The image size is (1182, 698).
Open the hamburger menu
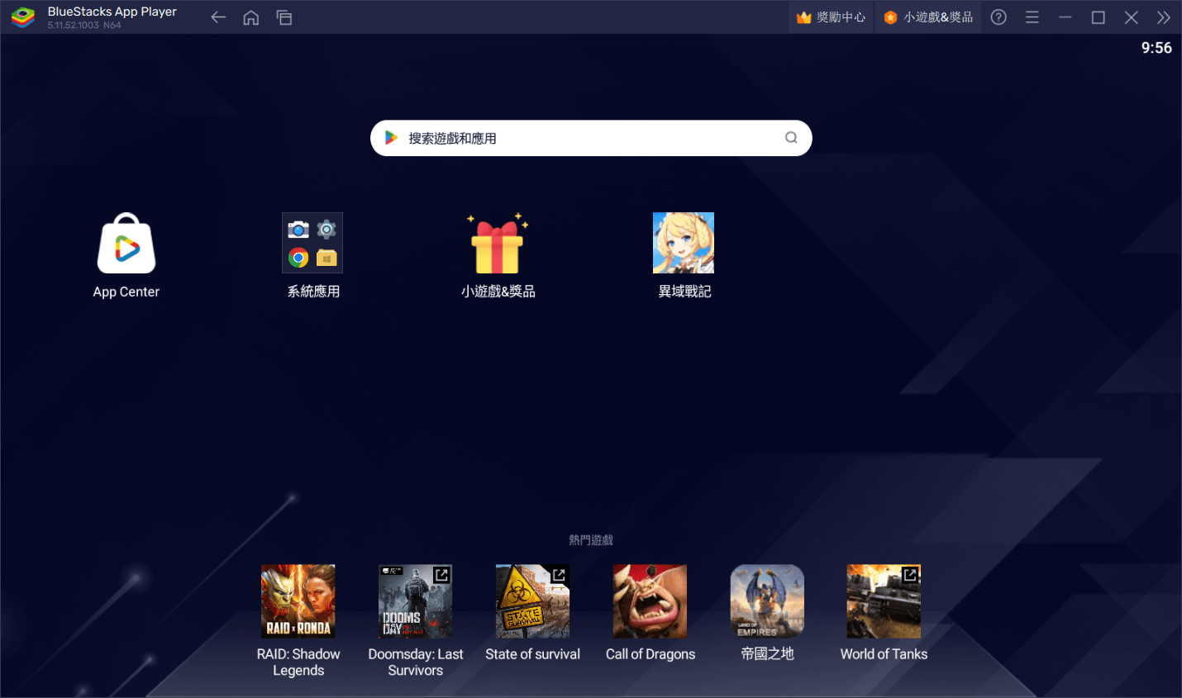(1032, 17)
